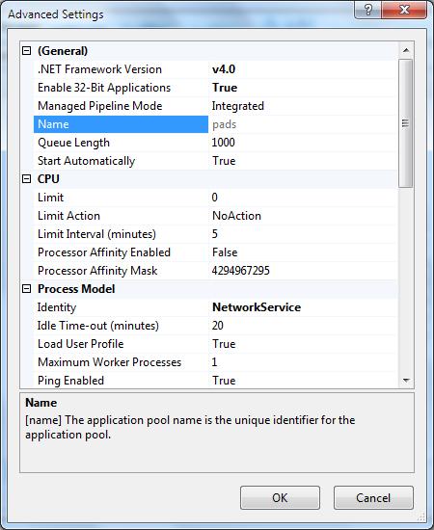Close the Advanced Settings dialog
Viewport: 434px width, 530px height.
[404, 10]
